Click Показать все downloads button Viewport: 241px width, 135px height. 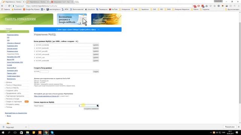(230, 127)
